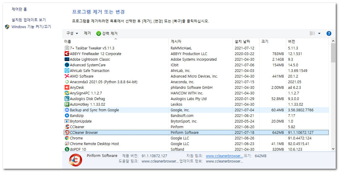Screen dimensions: 339x172
Task: Click the Auslogics Disk Defrag icon
Action: click(x=67, y=99)
